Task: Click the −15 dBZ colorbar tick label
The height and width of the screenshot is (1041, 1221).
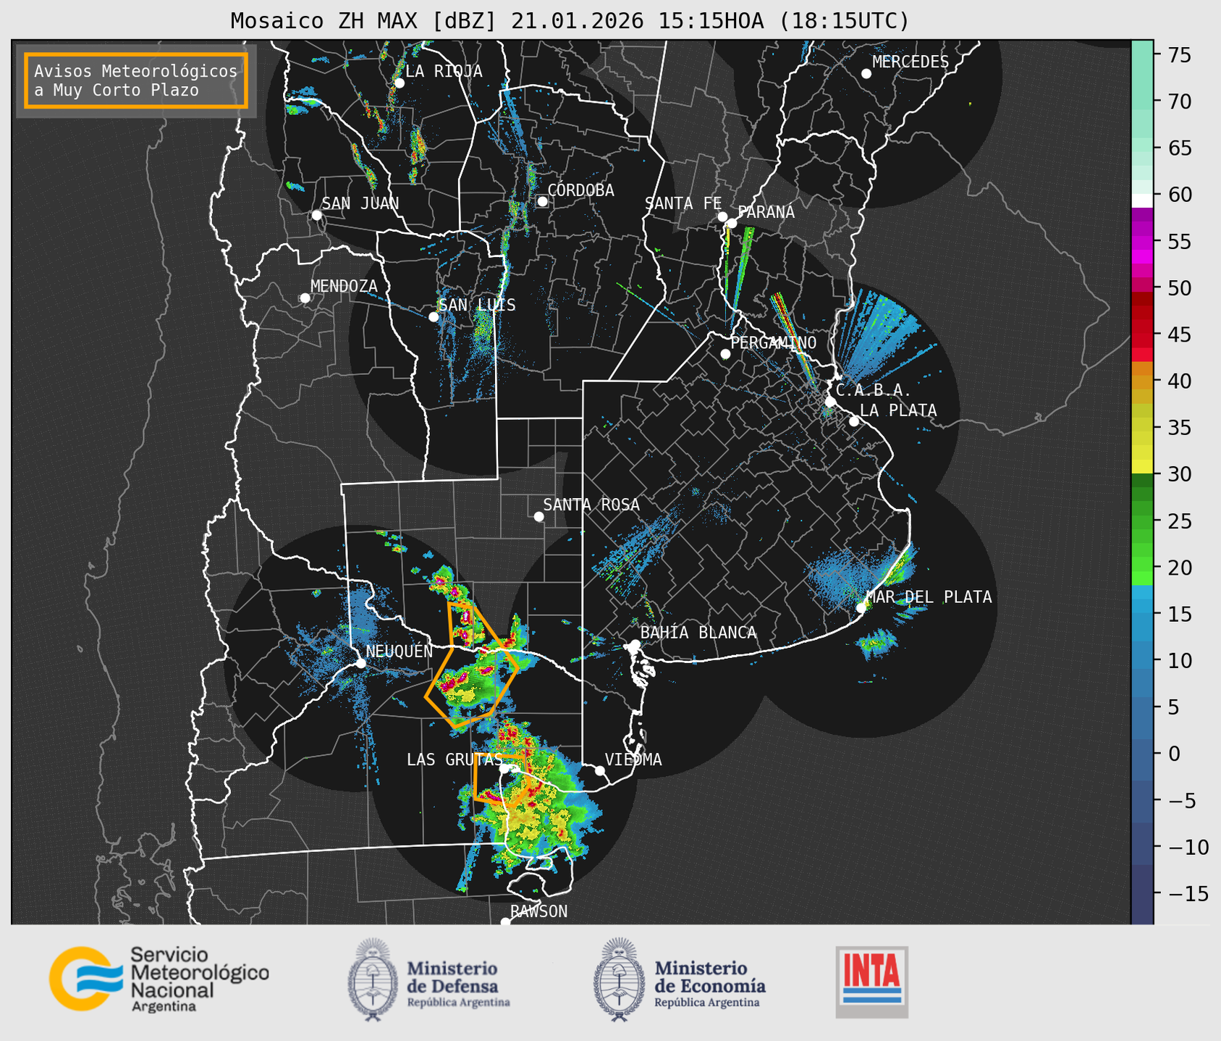Action: point(1188,893)
